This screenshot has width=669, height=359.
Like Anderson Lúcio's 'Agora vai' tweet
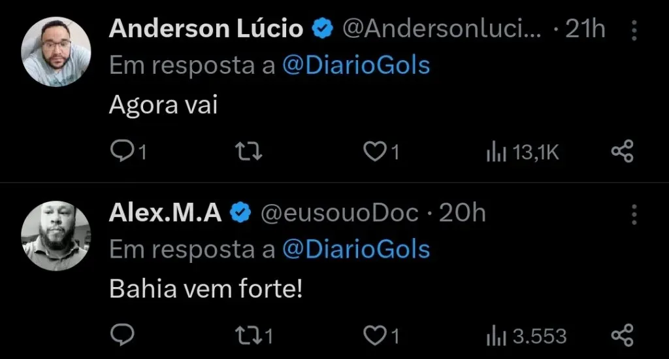[x=374, y=152]
